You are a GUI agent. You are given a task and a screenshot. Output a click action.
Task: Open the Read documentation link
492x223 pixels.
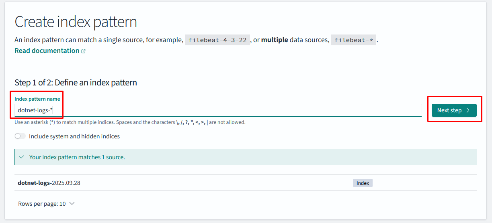coord(47,51)
